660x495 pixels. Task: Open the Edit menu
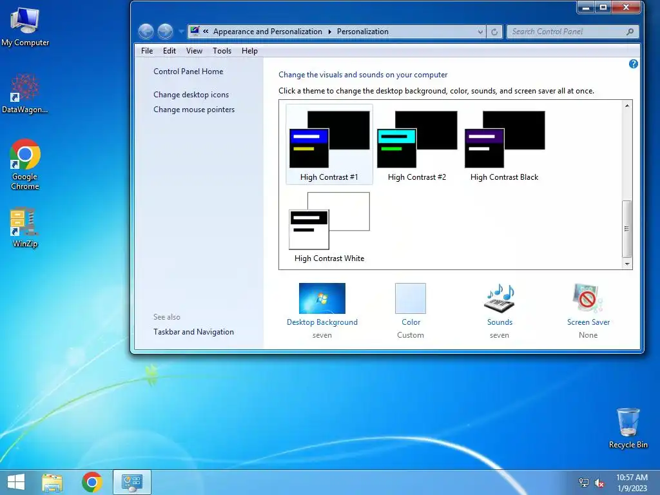170,51
